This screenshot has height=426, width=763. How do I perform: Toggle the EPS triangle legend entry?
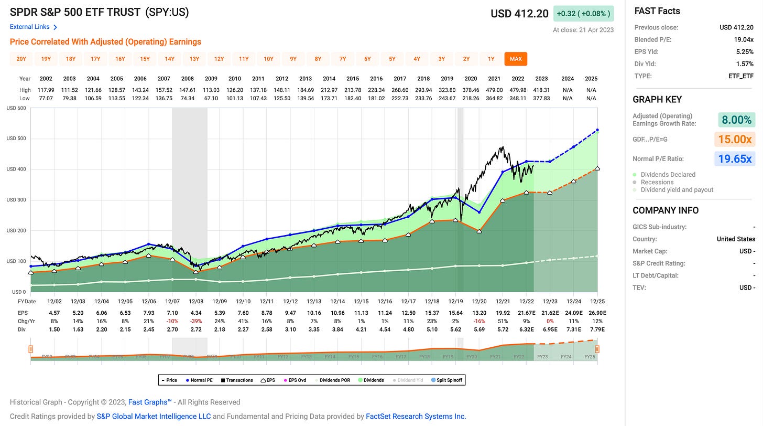[x=269, y=380]
